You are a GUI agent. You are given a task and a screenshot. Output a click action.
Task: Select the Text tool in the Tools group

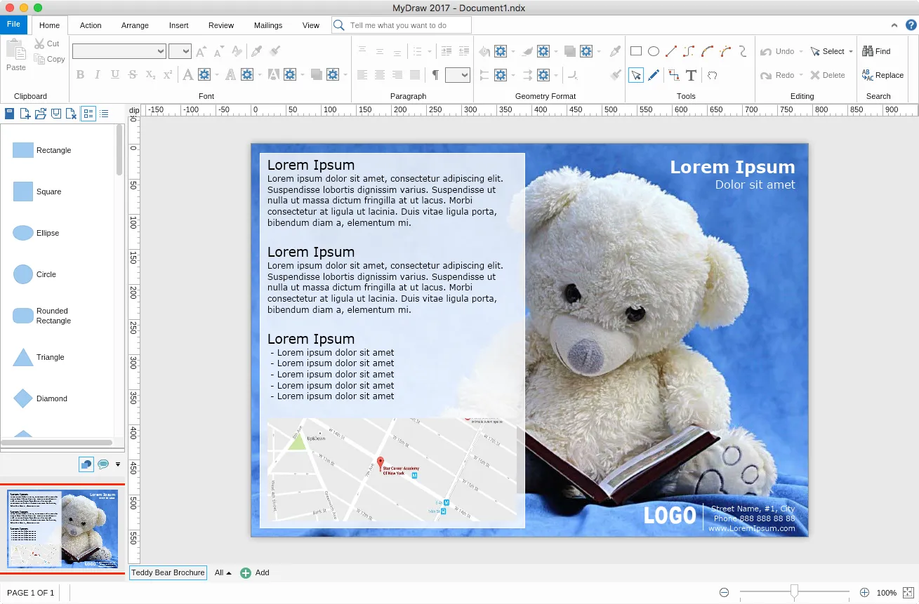pyautogui.click(x=691, y=75)
